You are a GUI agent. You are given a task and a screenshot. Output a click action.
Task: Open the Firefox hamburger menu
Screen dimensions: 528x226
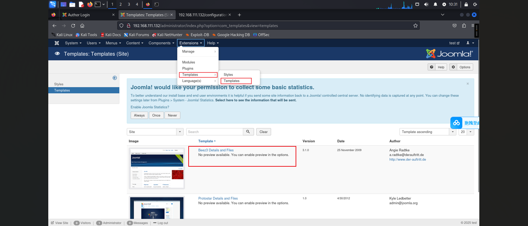473,26
